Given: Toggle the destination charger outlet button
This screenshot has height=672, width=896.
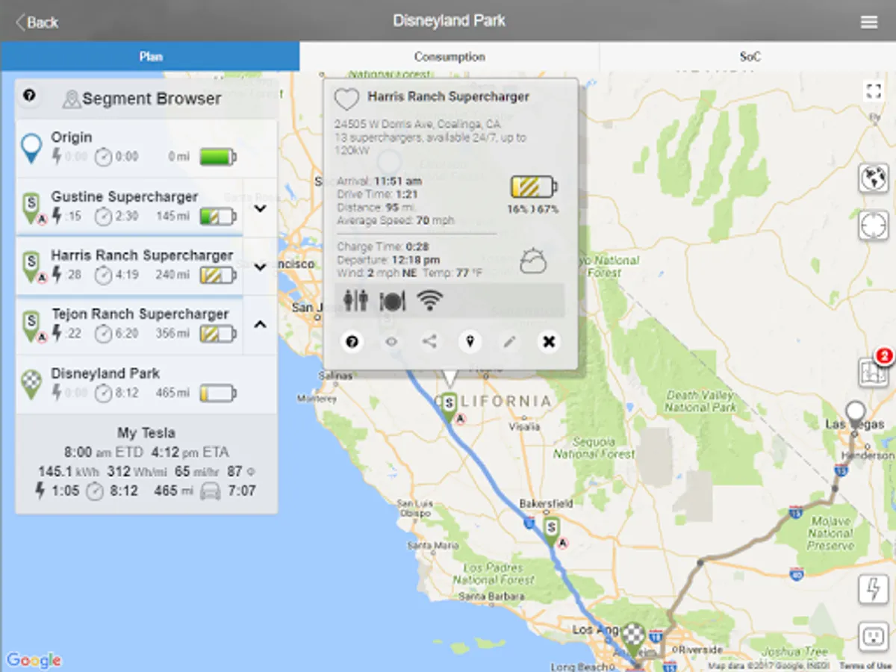Looking at the screenshot, I should point(874,636).
